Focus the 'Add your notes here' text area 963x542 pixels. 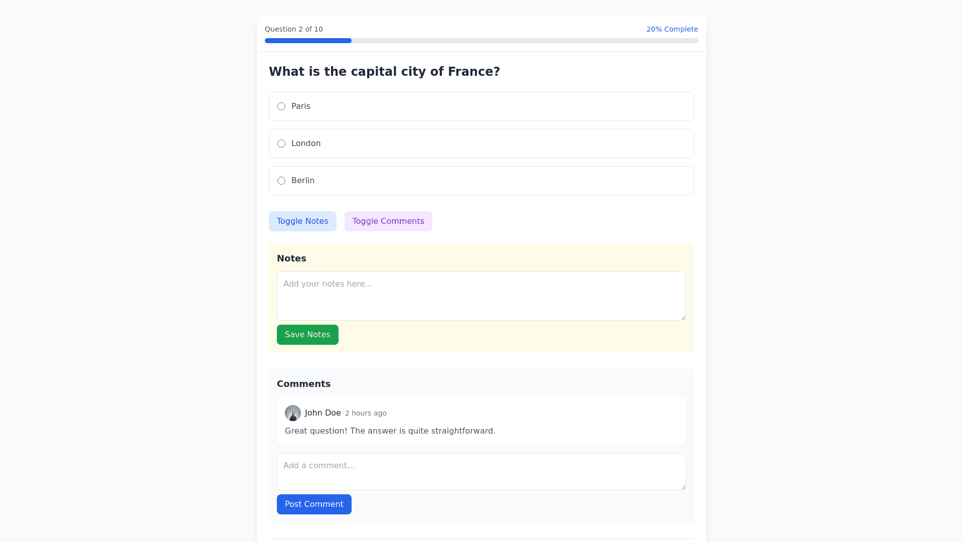click(x=481, y=296)
